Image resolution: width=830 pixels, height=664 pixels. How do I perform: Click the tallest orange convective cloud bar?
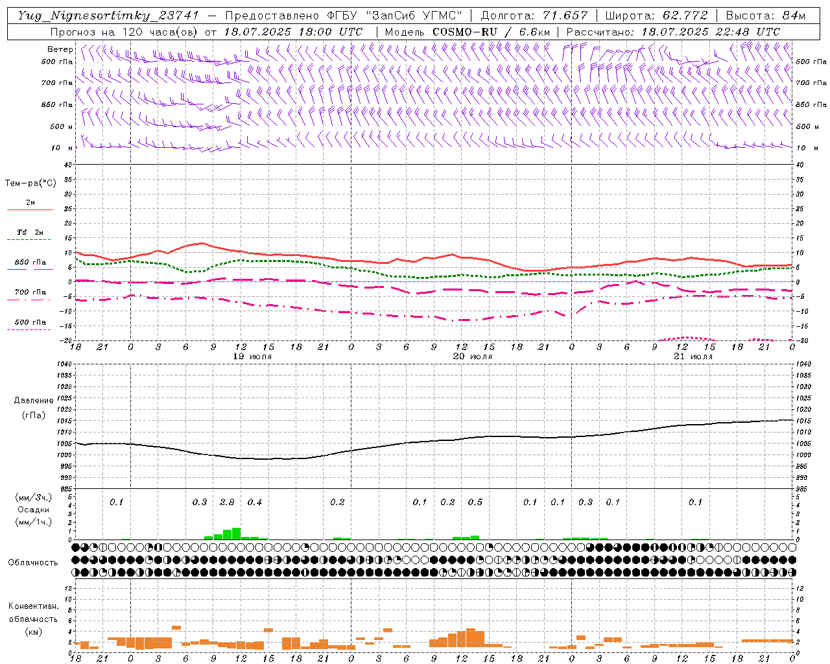471,638
